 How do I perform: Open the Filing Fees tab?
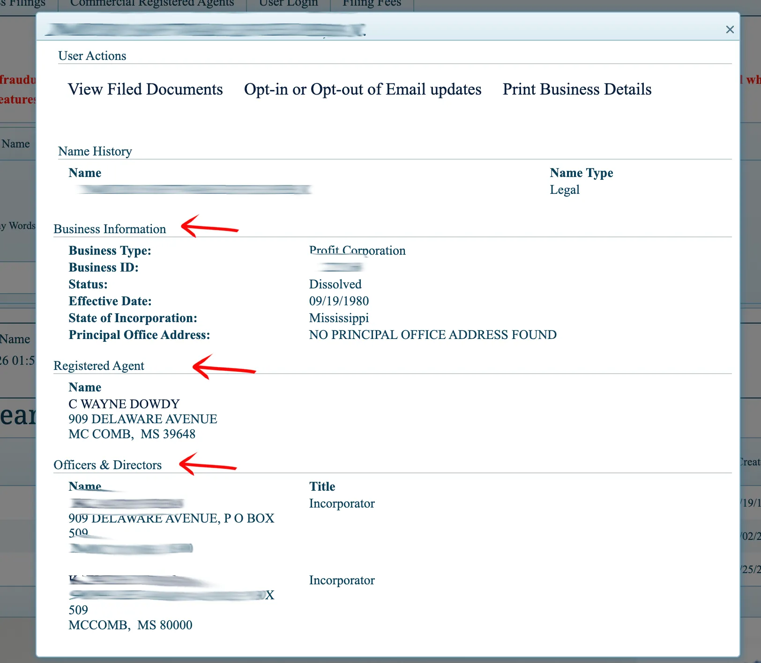(372, 4)
